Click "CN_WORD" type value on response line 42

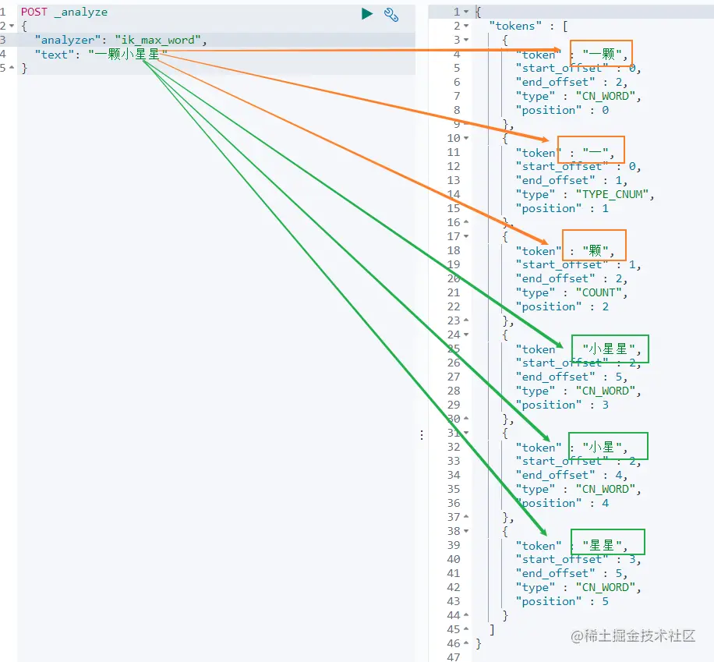605,588
